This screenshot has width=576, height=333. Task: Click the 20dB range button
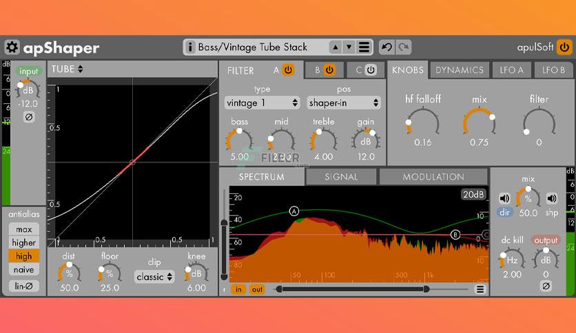click(x=473, y=195)
